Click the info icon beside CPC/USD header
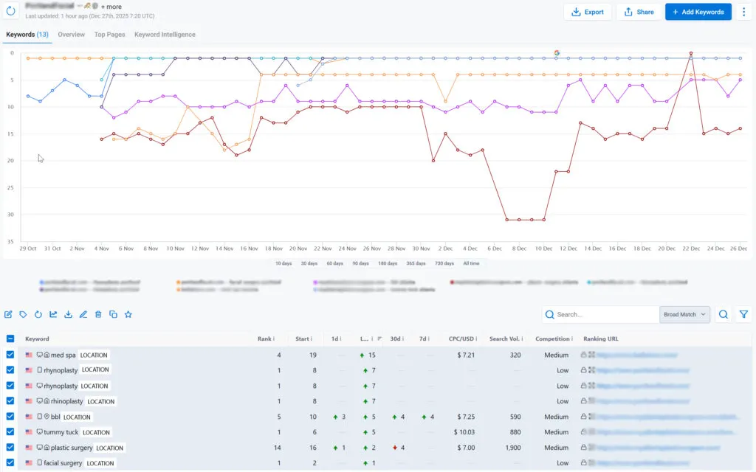The image size is (756, 472). pyautogui.click(x=476, y=339)
